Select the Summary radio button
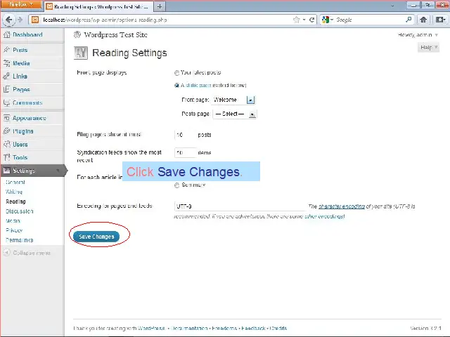The image size is (450, 337). click(176, 185)
